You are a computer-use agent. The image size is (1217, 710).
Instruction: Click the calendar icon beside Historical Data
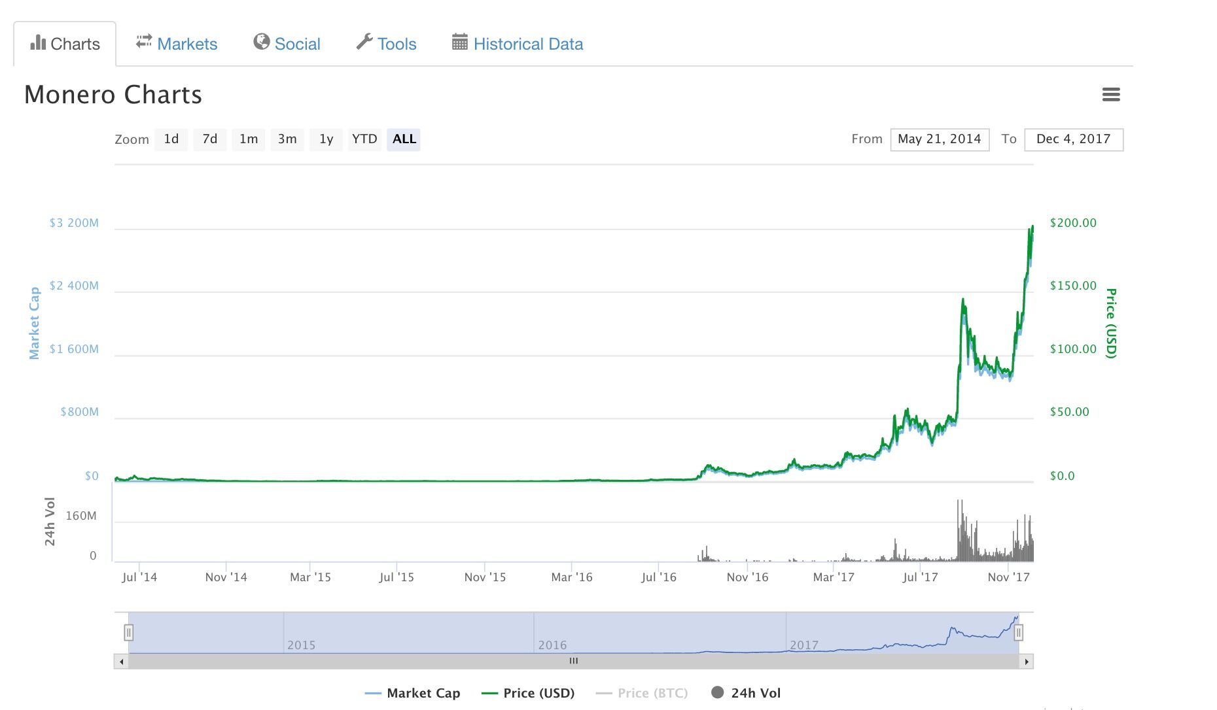[x=460, y=42]
